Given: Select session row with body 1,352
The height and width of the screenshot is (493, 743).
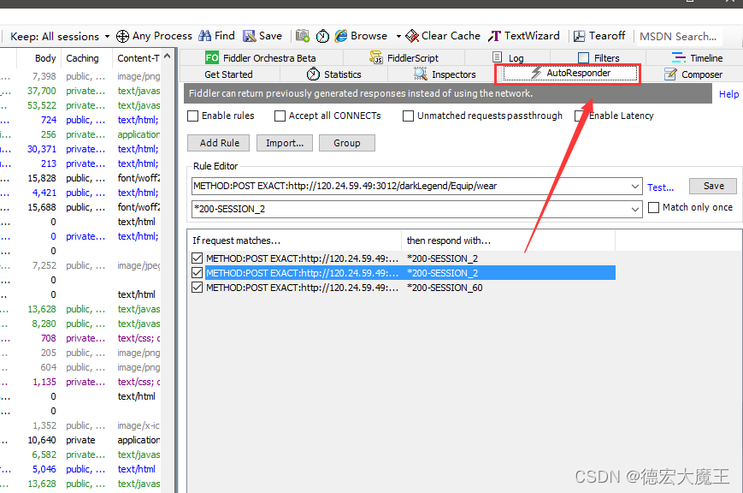Looking at the screenshot, I should pos(80,425).
